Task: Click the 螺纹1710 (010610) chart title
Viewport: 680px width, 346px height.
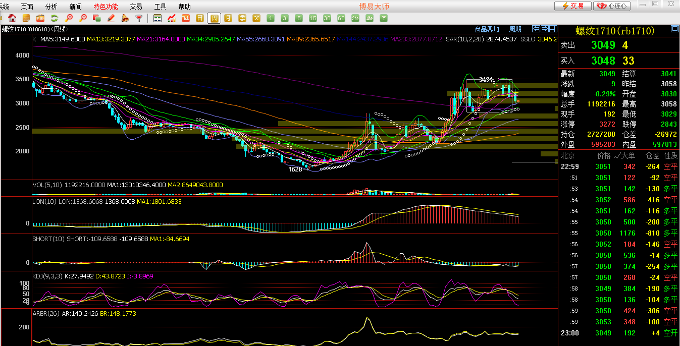Action: [35, 29]
